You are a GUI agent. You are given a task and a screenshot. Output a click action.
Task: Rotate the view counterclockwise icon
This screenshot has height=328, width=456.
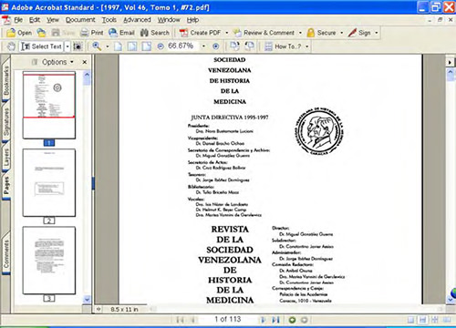(x=250, y=46)
